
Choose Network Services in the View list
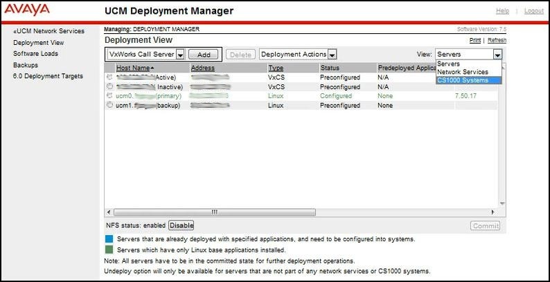(x=462, y=72)
